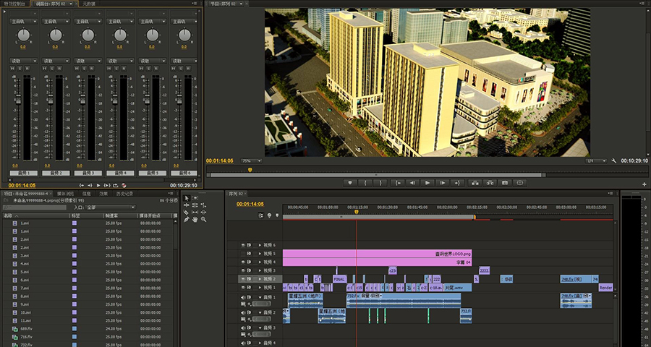Toggle eye visibility for 视频 6 track

[244, 246]
